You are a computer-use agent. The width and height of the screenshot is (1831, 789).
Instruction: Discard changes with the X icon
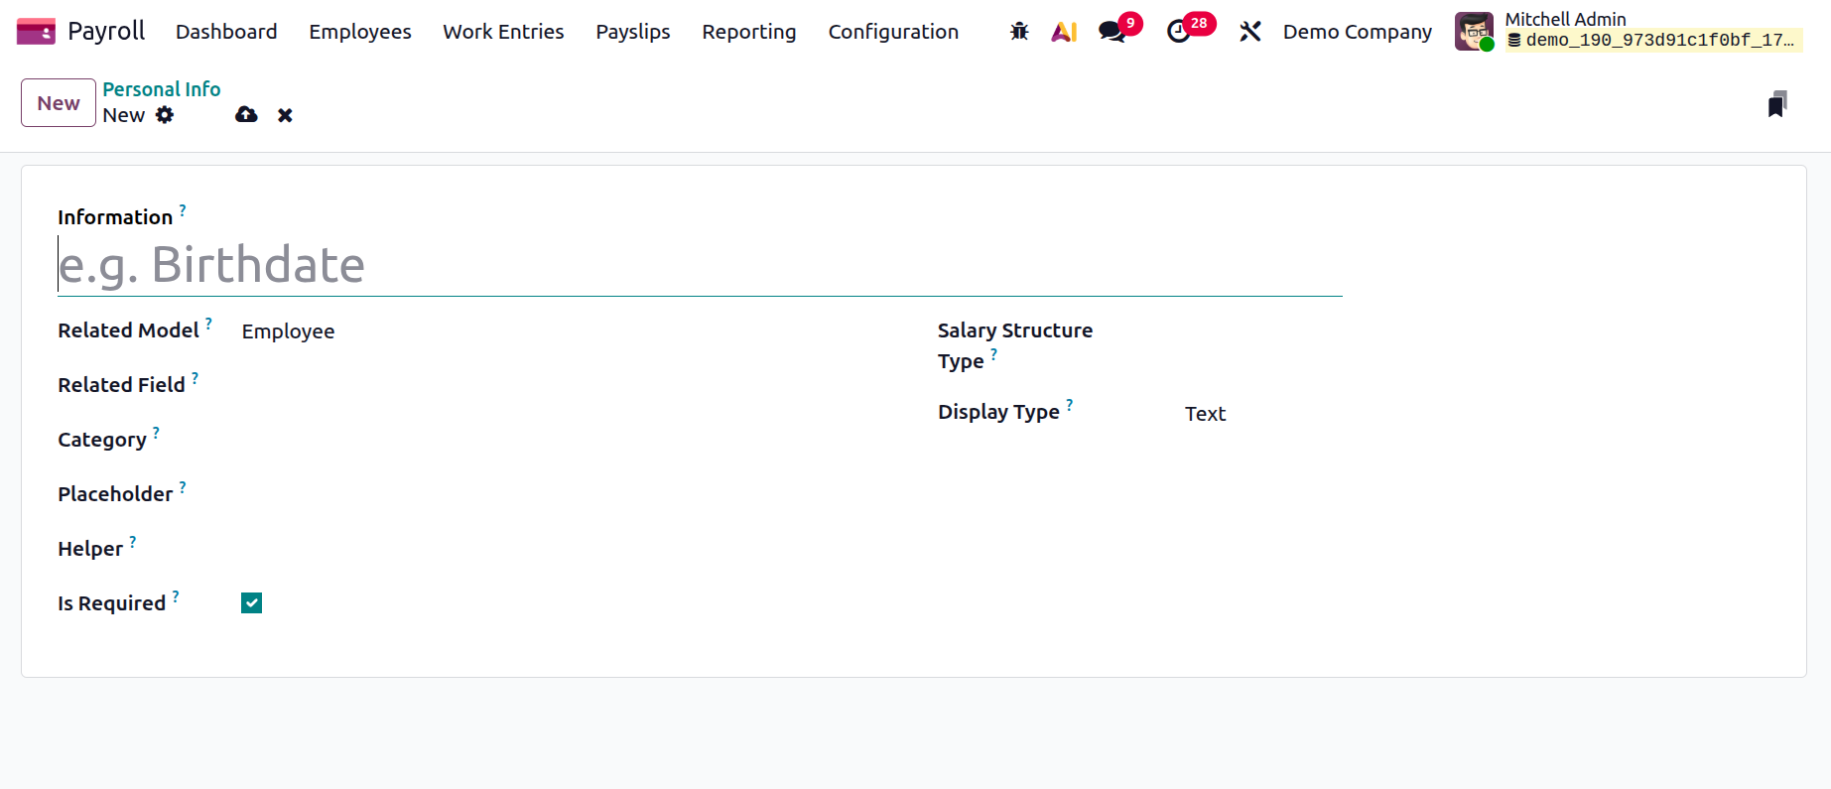tap(285, 115)
